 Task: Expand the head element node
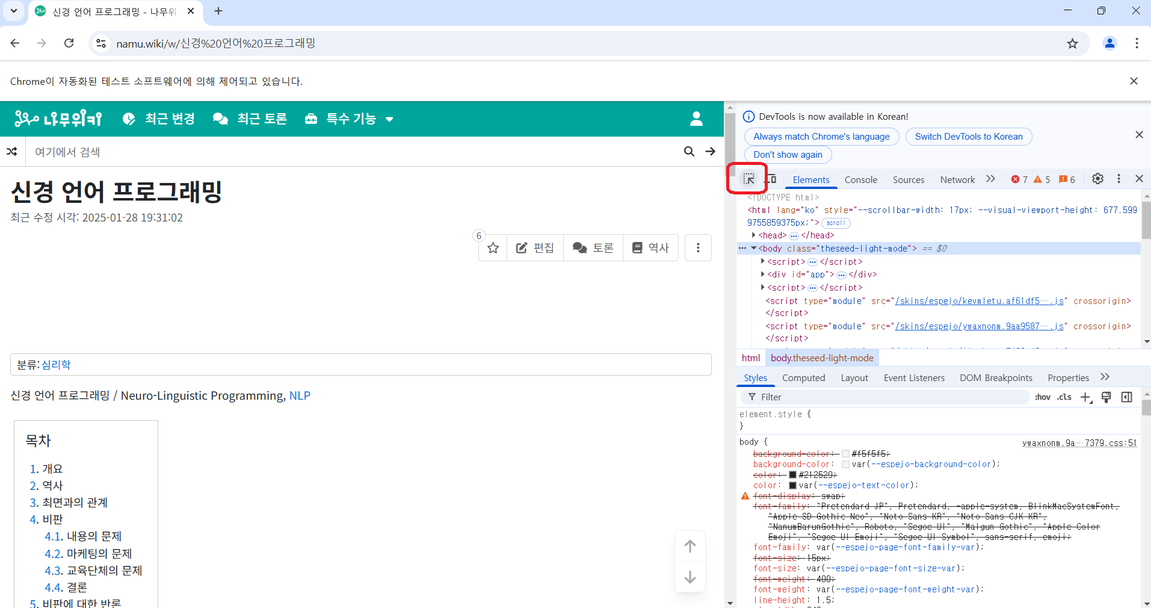coord(754,235)
